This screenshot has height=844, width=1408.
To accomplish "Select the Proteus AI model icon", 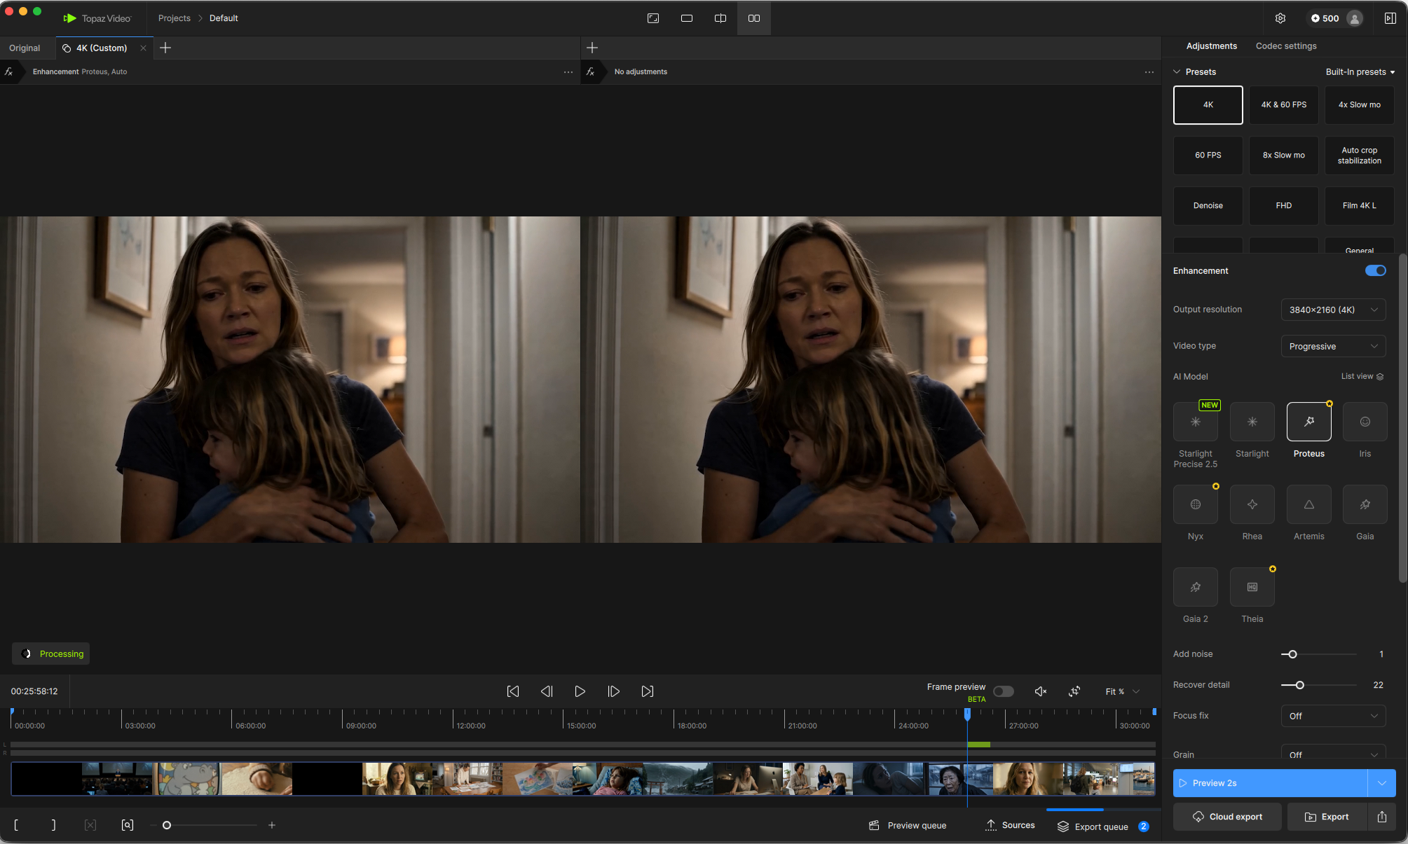I will (x=1308, y=422).
